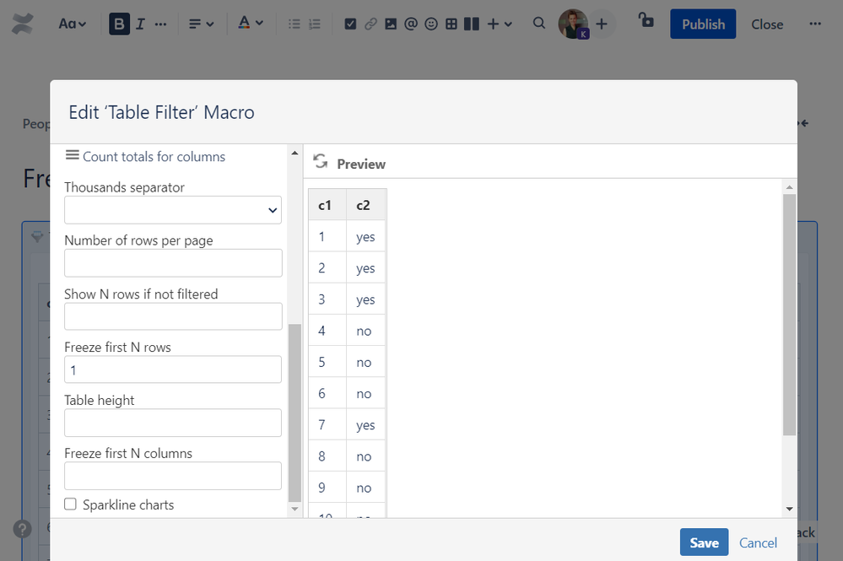Insert page layouts columns
Screen dimensions: 843x561
pyautogui.click(x=472, y=24)
